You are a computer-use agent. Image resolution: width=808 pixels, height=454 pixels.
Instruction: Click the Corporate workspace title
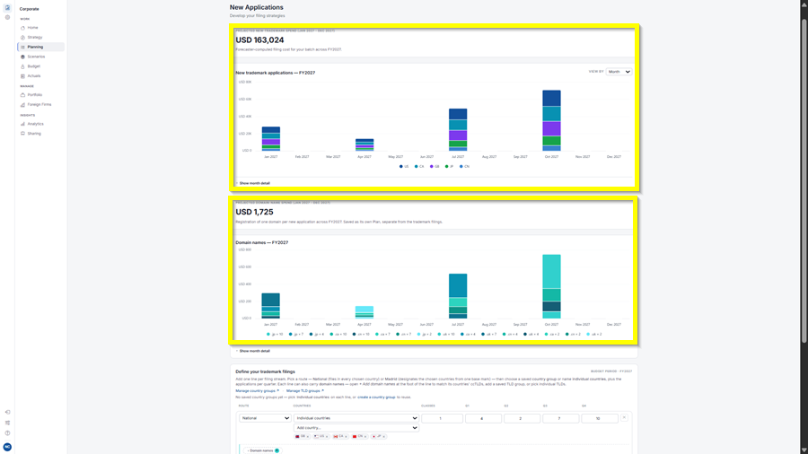click(30, 9)
